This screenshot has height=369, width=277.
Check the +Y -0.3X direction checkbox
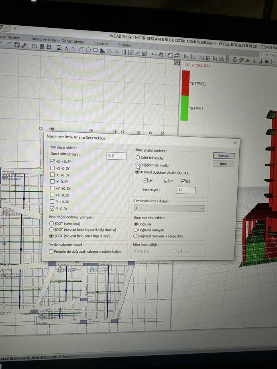pos(52,195)
